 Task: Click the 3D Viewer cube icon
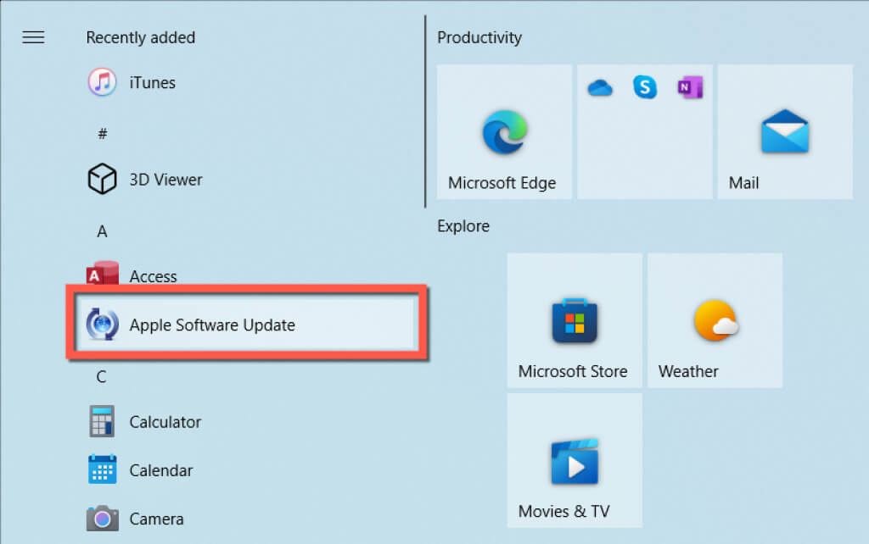click(x=102, y=179)
